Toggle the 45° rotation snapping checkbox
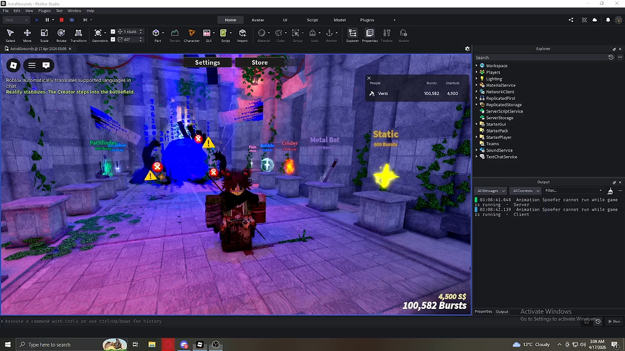Screen dimensions: 625x351 click(113, 40)
